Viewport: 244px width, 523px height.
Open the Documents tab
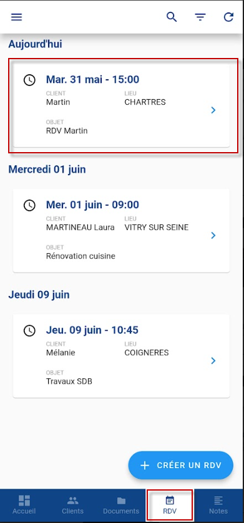coord(121,505)
